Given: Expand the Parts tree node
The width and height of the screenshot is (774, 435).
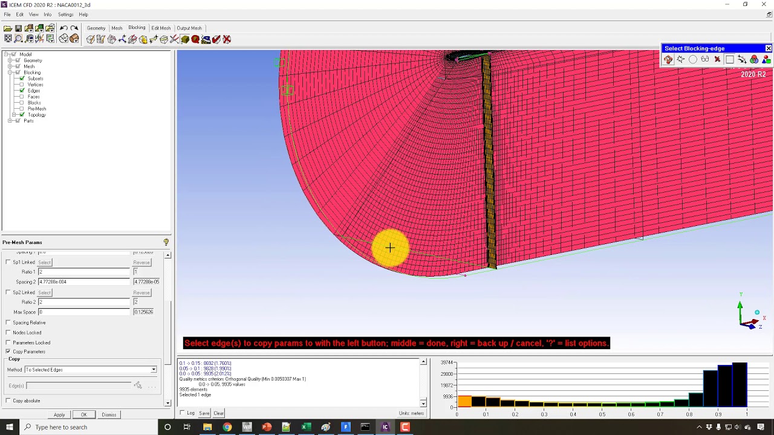Looking at the screenshot, I should click(x=10, y=121).
